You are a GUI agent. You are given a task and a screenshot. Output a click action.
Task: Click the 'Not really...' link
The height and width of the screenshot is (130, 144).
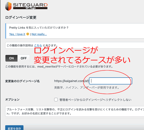tap(39, 34)
